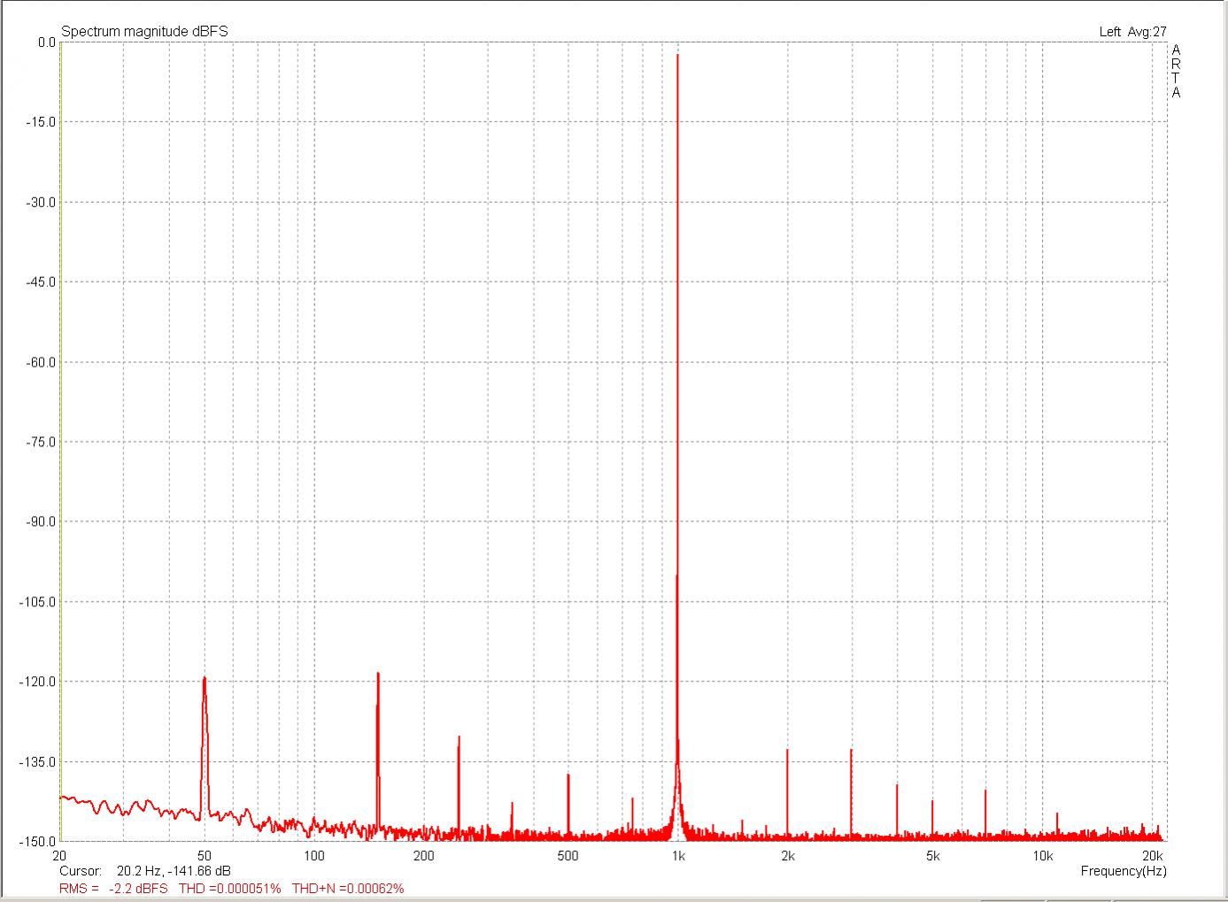Click the -60.0 magnitude axis label

tap(42, 362)
